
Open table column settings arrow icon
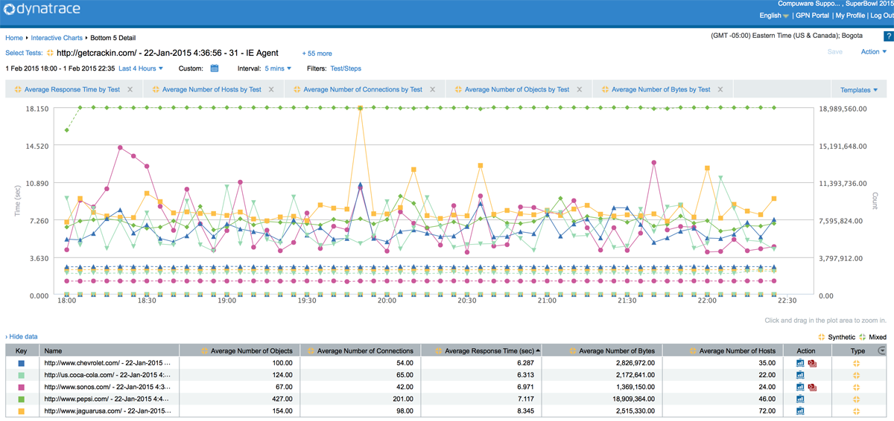(883, 350)
